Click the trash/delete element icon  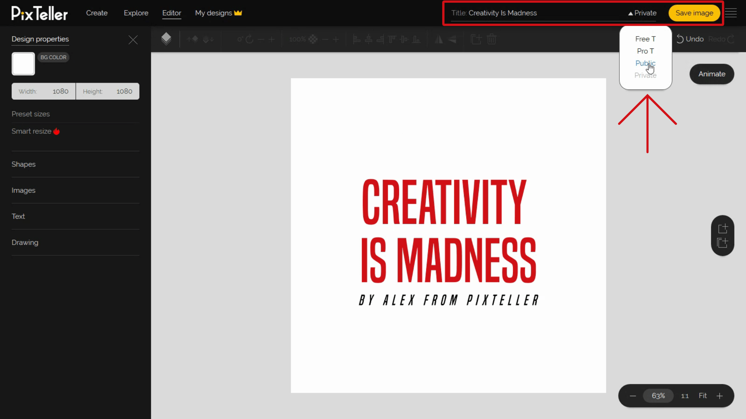(x=492, y=39)
